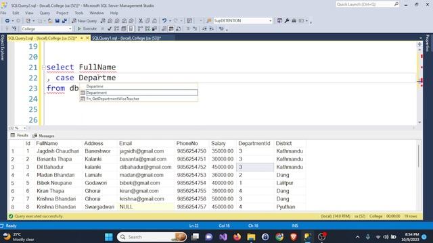433x243 pixels.
Task: Click Uncomment selected lines icon
Action: (x=195, y=28)
